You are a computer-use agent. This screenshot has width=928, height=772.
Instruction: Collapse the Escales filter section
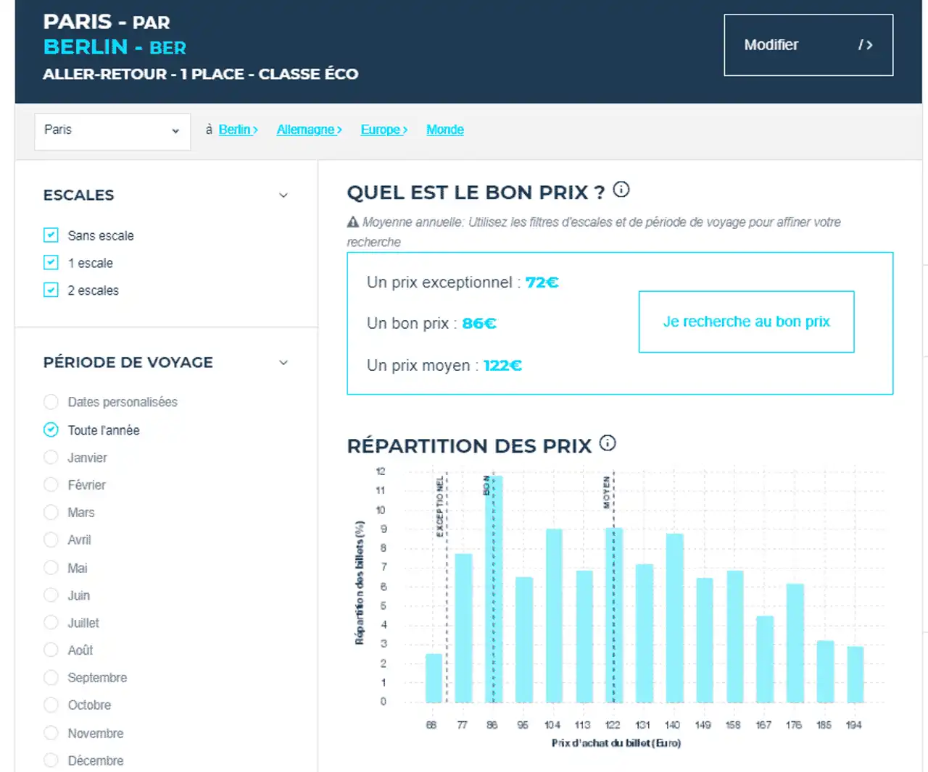pos(283,196)
